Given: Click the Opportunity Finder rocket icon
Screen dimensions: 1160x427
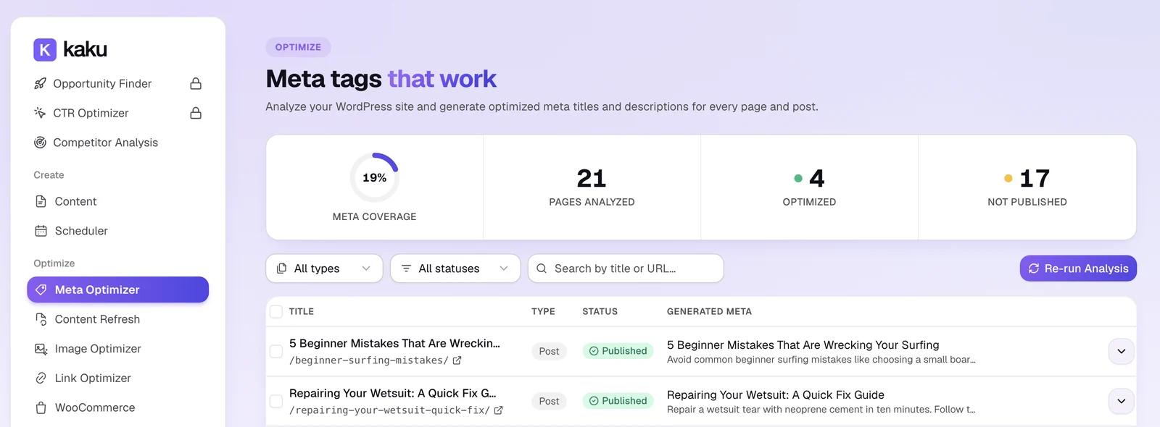Looking at the screenshot, I should (x=41, y=83).
